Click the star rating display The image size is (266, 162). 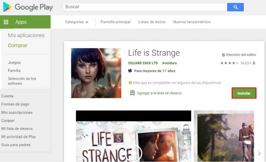[229, 63]
